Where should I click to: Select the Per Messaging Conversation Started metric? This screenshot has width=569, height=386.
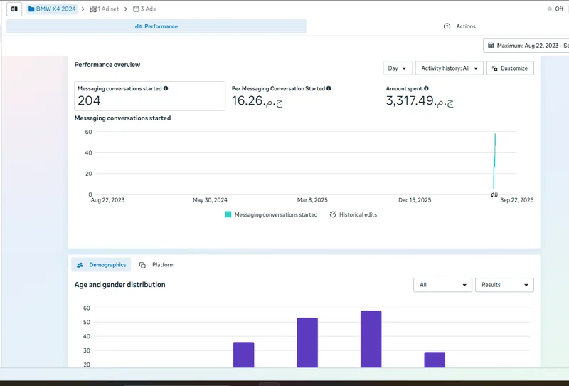[281, 96]
